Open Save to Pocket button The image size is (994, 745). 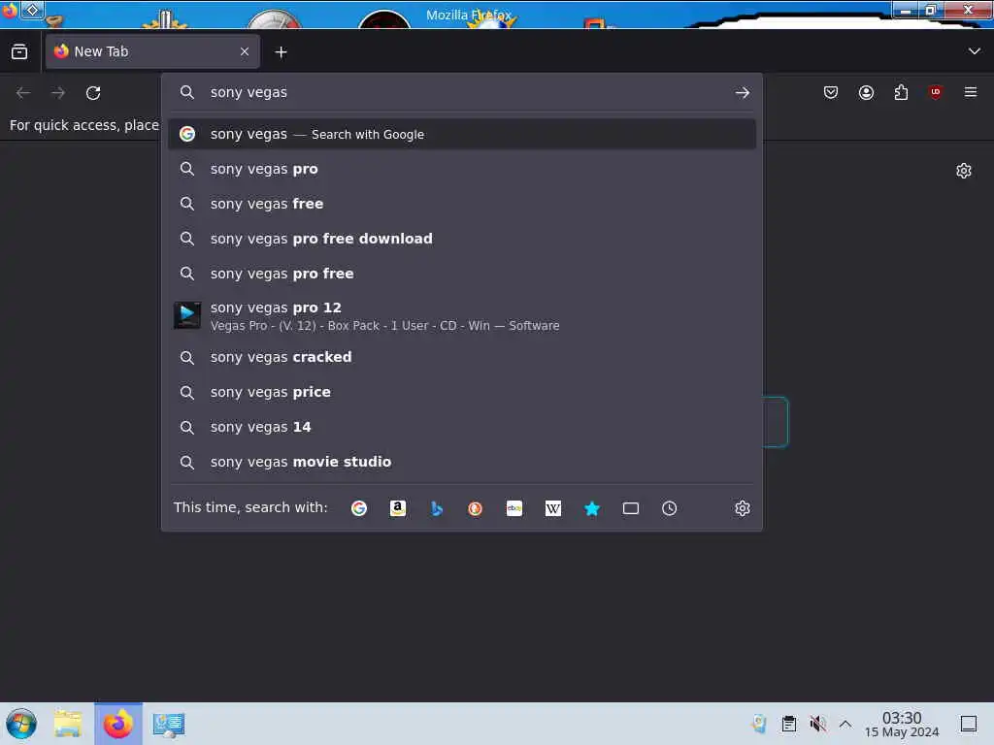tap(831, 92)
